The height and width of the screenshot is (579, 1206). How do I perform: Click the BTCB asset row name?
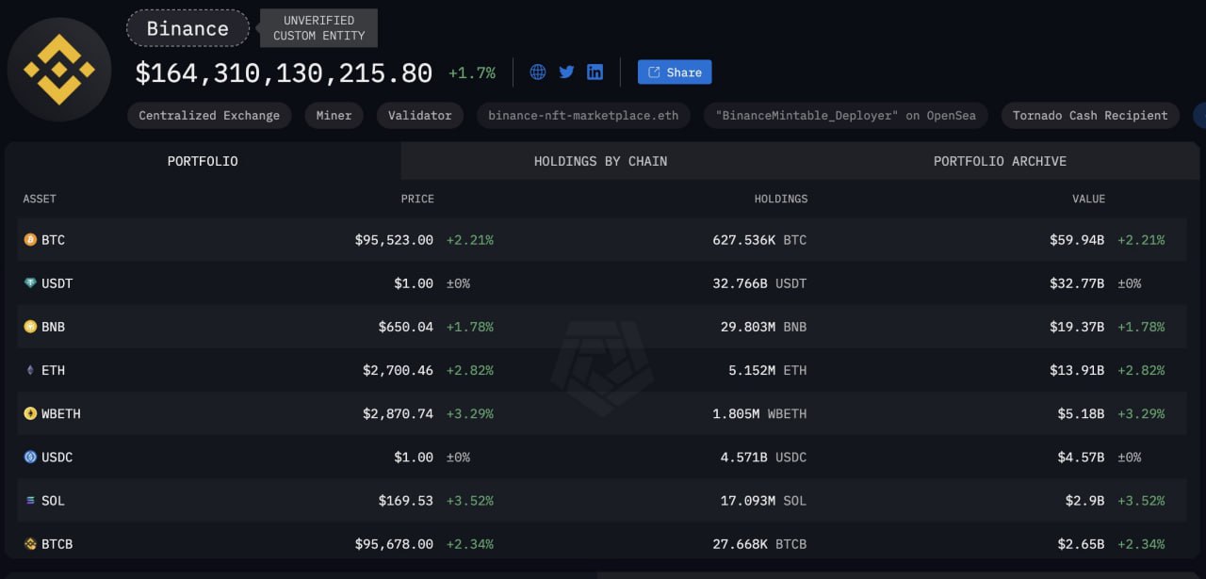pyautogui.click(x=57, y=544)
